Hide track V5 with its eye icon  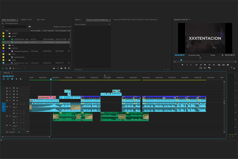click(17, 88)
